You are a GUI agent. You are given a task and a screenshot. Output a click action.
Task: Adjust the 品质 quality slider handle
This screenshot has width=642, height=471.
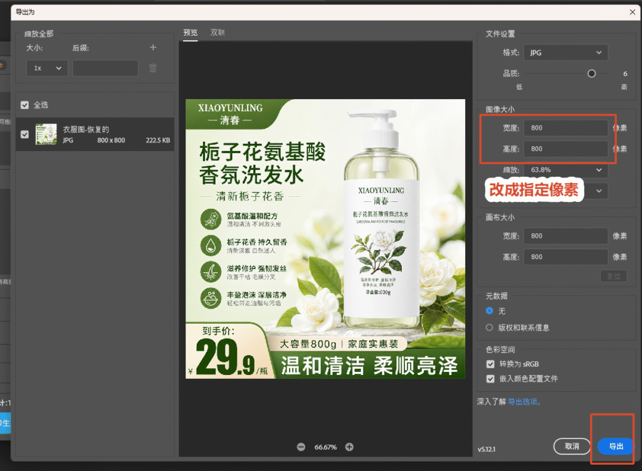[592, 74]
